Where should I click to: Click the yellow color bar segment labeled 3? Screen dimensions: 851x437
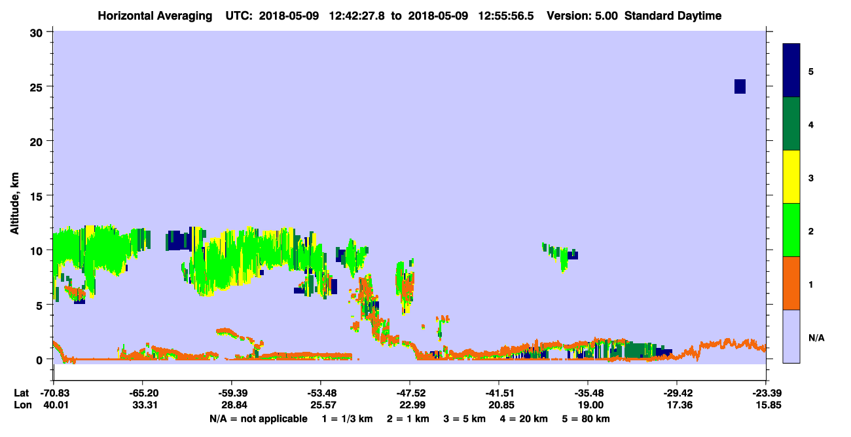(x=791, y=177)
